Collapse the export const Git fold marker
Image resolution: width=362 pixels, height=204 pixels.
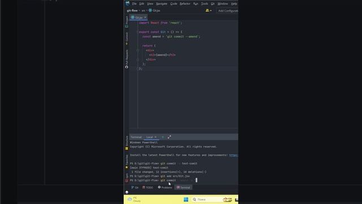(x=137, y=32)
